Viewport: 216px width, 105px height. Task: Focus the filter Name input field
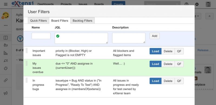[x=41, y=36]
